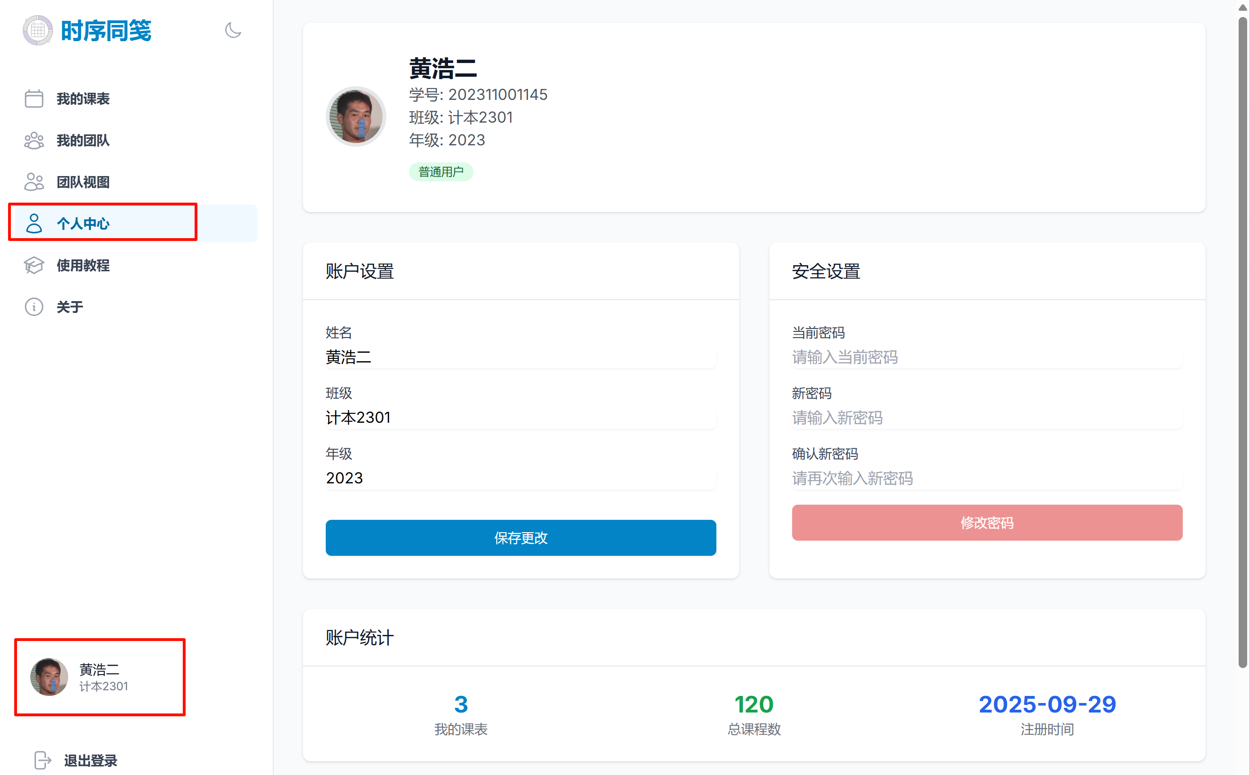This screenshot has height=775, width=1250.
Task: Open 我的课表 calendar icon in sidebar
Action: click(34, 98)
